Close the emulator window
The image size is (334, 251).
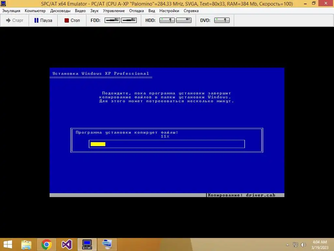(x=326, y=3)
